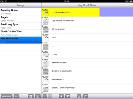The height and width of the screenshot is (99, 133).
Task: Select the running fast-tempo icon
Action: [85, 96]
